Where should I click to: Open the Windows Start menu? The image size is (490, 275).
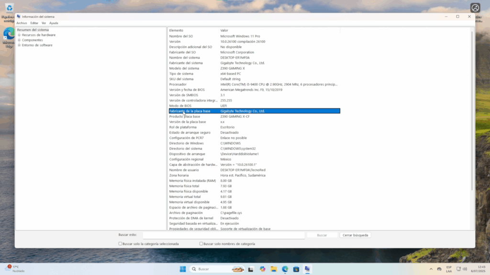click(x=183, y=269)
